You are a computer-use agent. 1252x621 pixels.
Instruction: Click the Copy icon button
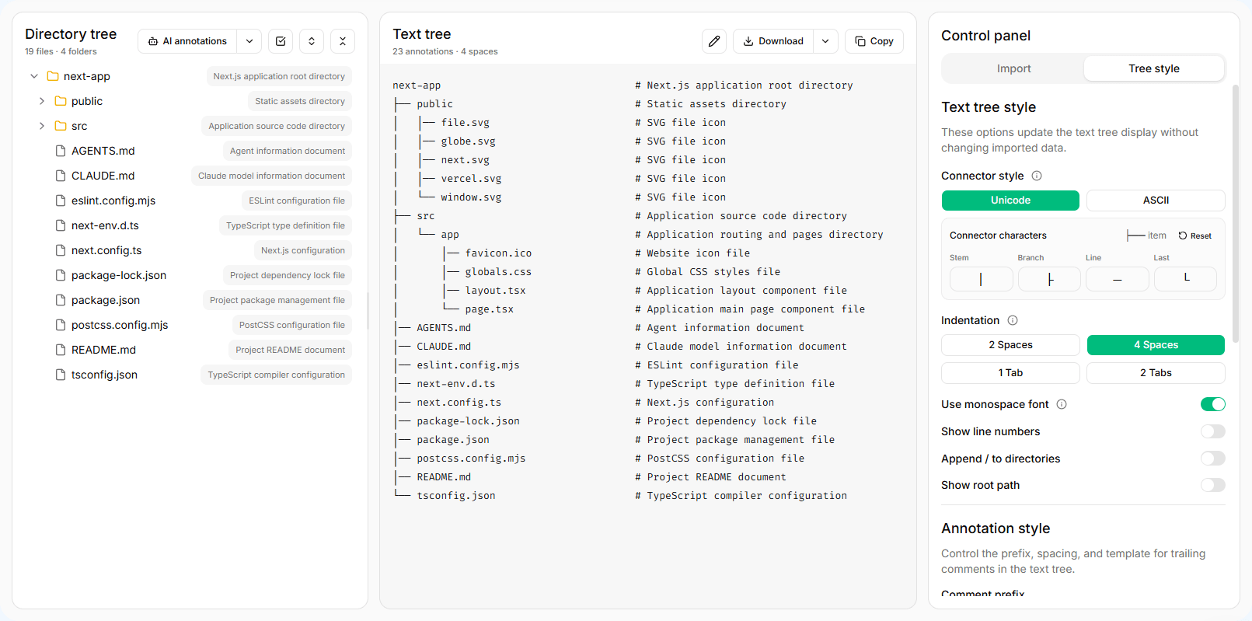[x=860, y=41]
